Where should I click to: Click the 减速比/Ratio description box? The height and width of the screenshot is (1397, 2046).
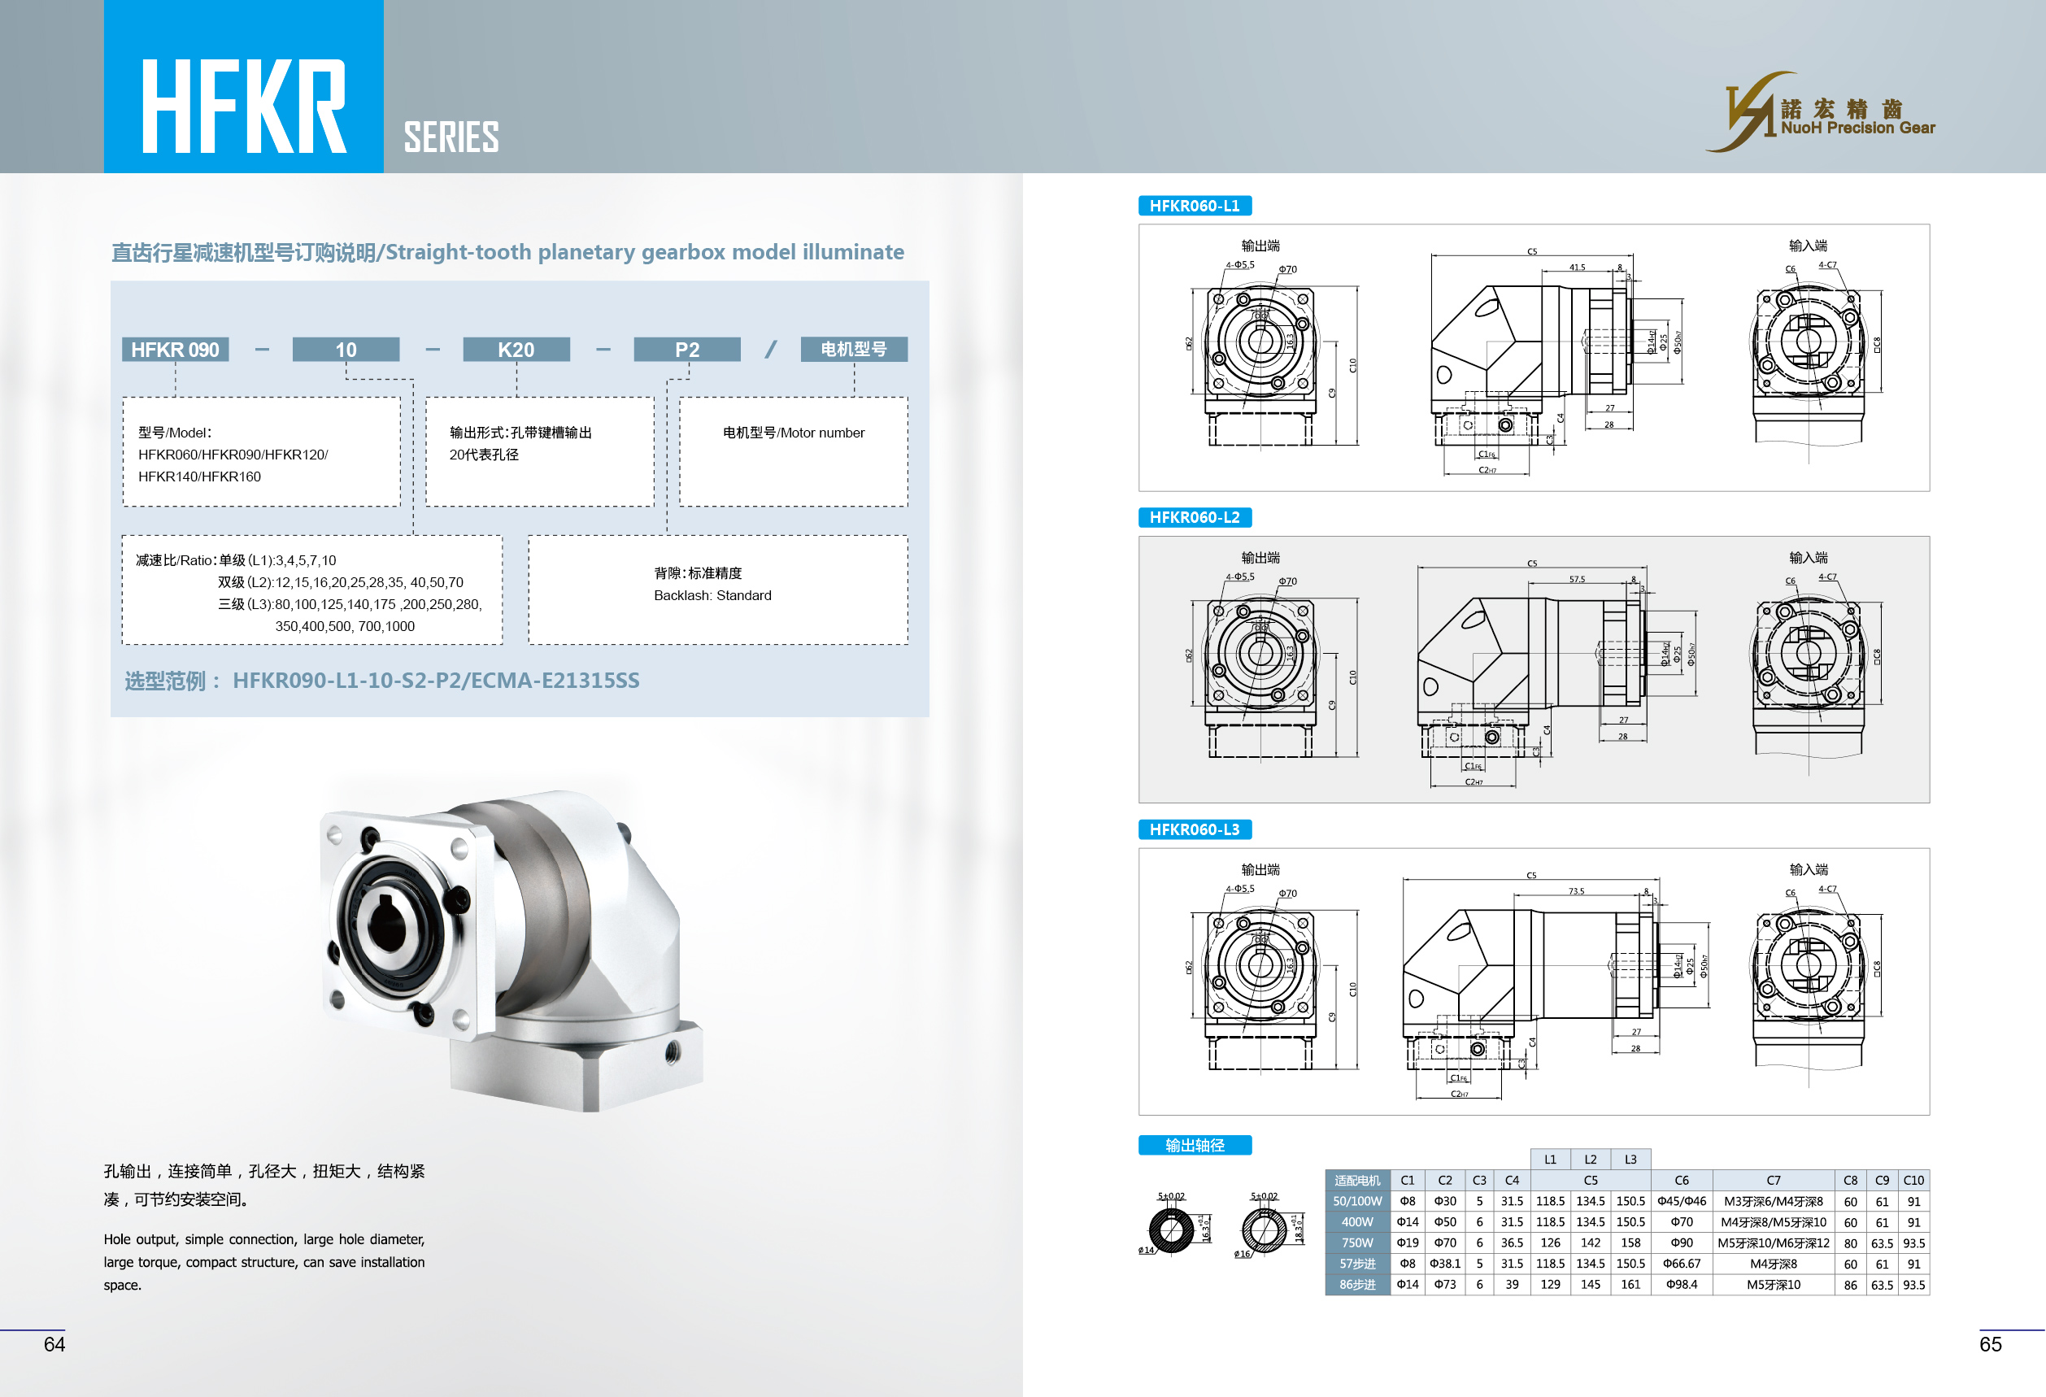312,590
